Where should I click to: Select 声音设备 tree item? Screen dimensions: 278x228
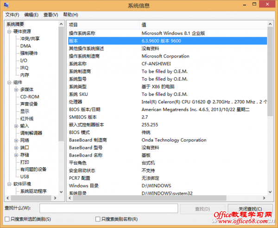coord(29,104)
